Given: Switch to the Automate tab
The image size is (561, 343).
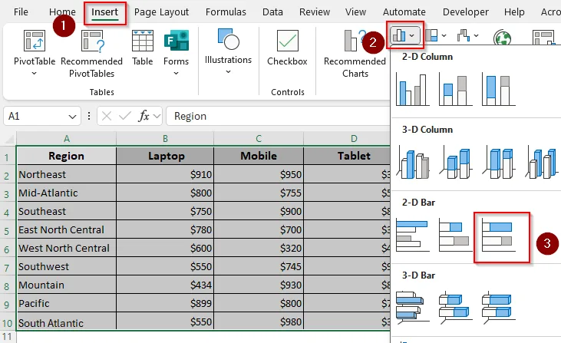Looking at the screenshot, I should pyautogui.click(x=404, y=12).
